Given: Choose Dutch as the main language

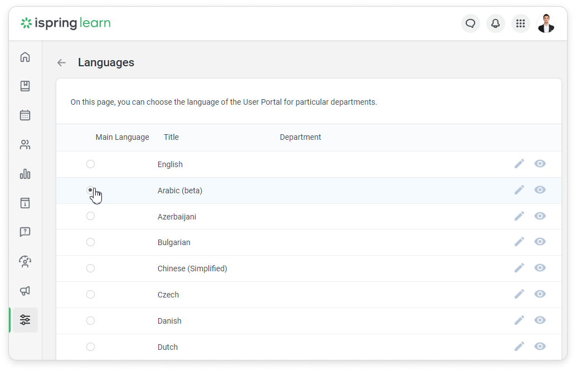Looking at the screenshot, I should coord(90,346).
